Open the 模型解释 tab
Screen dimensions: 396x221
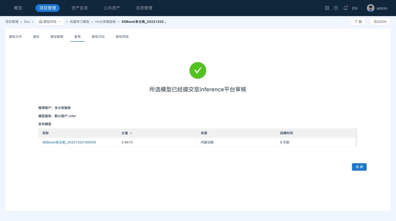[57, 37]
